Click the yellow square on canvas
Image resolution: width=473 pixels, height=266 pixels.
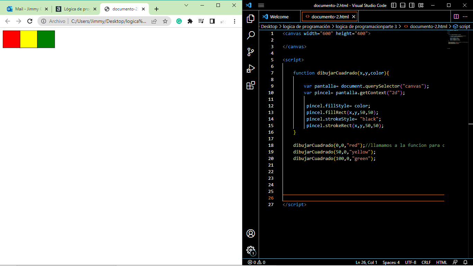(x=29, y=39)
